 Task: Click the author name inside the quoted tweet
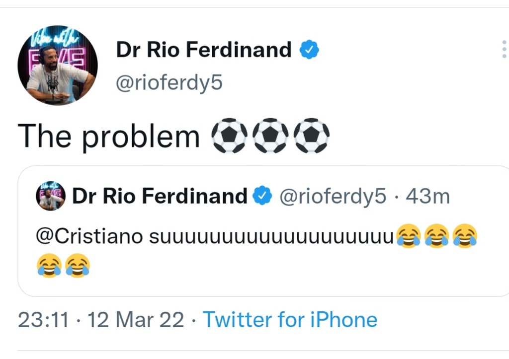coord(160,197)
